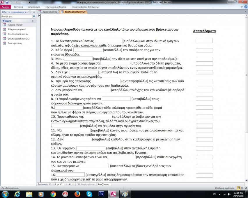Click the answer box for sentence 16 (καταγγέλλω)
The image size is (248, 198).
tap(70, 175)
